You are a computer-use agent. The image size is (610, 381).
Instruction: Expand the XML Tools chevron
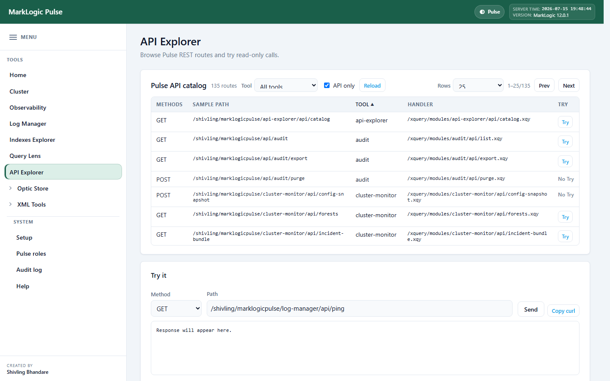(11, 204)
